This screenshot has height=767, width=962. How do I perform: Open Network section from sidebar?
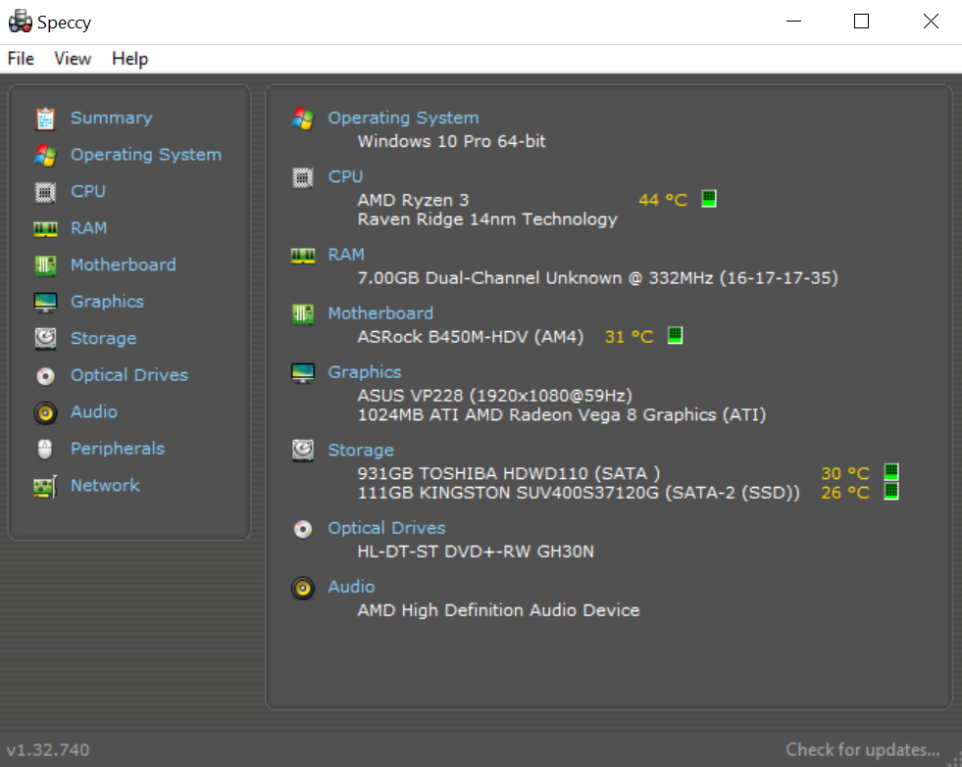pos(106,485)
